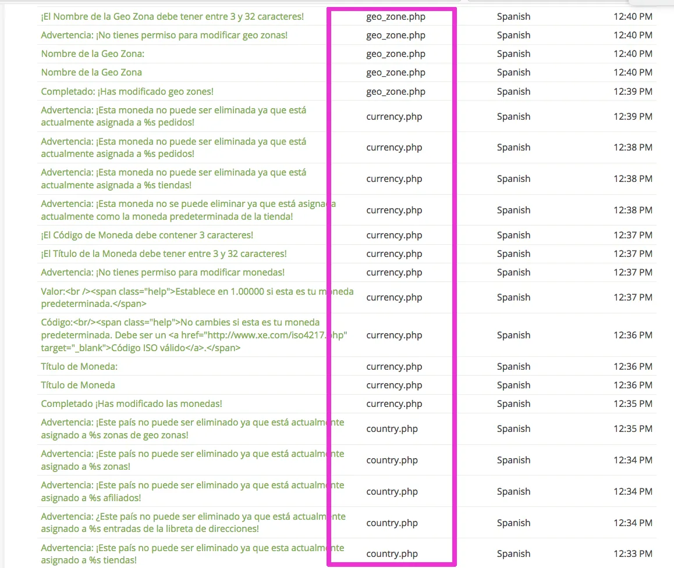Open 'moneda predeterminada de la tienda' warning link

[188, 210]
